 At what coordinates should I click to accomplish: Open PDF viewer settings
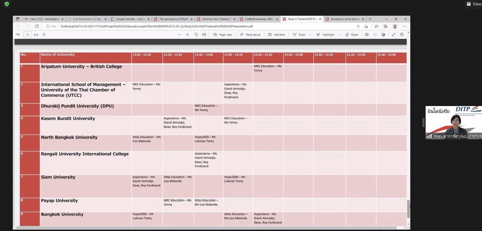click(402, 35)
